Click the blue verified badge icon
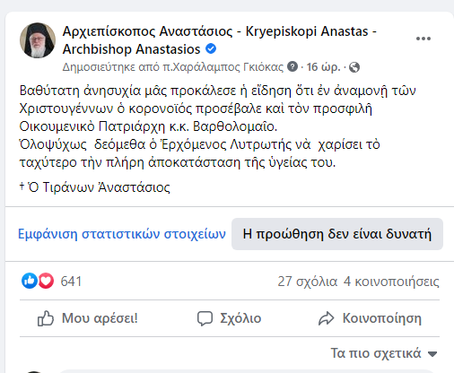 (211, 48)
